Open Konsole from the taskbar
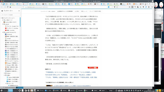Screen dimensions: 164x92 pyautogui.click(x=79, y=90)
